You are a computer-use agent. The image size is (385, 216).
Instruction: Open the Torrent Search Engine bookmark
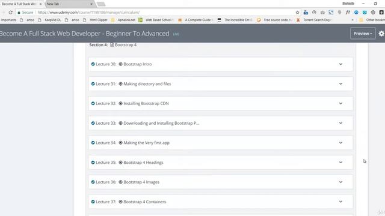click(314, 20)
